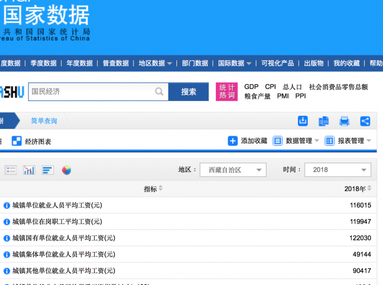Switch to table list view icon
This screenshot has height=285, width=383.
pyautogui.click(x=11, y=170)
